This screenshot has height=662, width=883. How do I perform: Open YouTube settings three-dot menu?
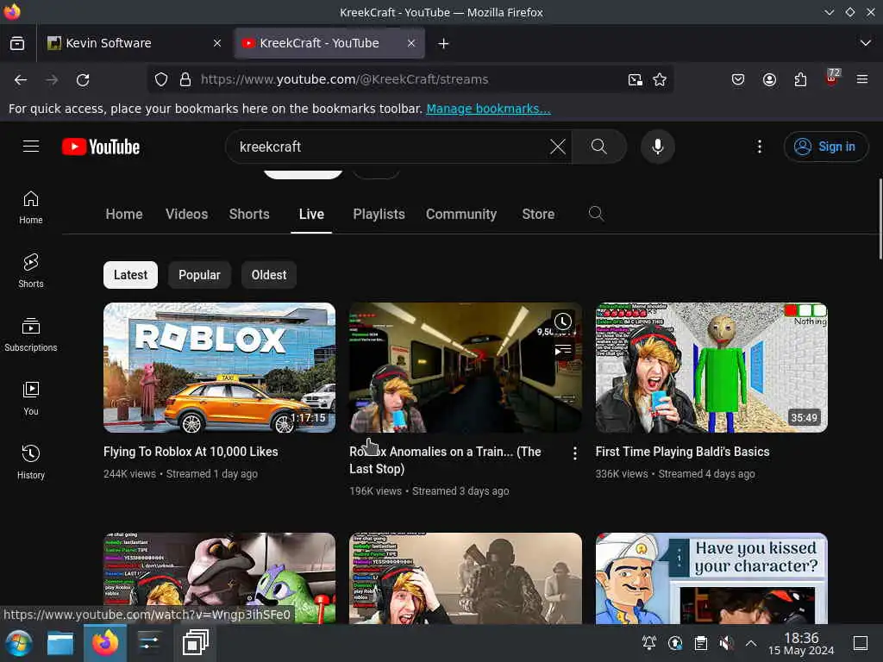(759, 147)
